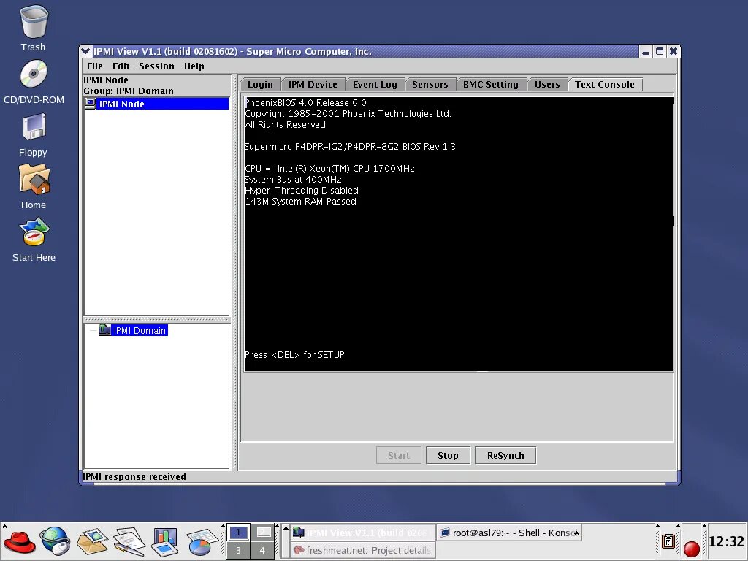
Task: Open the Trash desktop icon
Action: (x=34, y=23)
